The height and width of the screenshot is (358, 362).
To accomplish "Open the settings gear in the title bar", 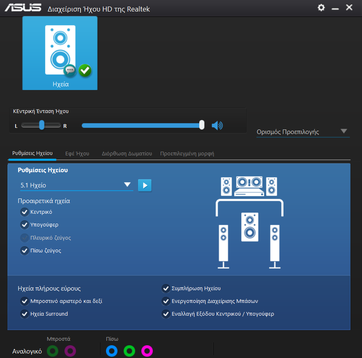I will 321,8.
